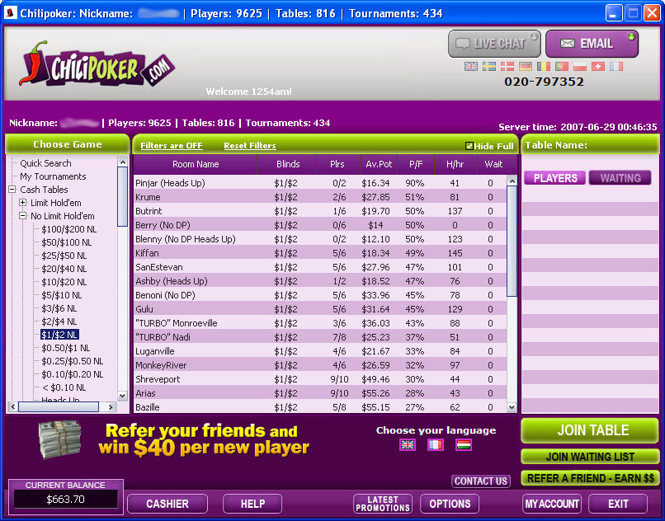Image resolution: width=665 pixels, height=521 pixels.
Task: Click the British flag near the phone number
Action: pos(471,67)
